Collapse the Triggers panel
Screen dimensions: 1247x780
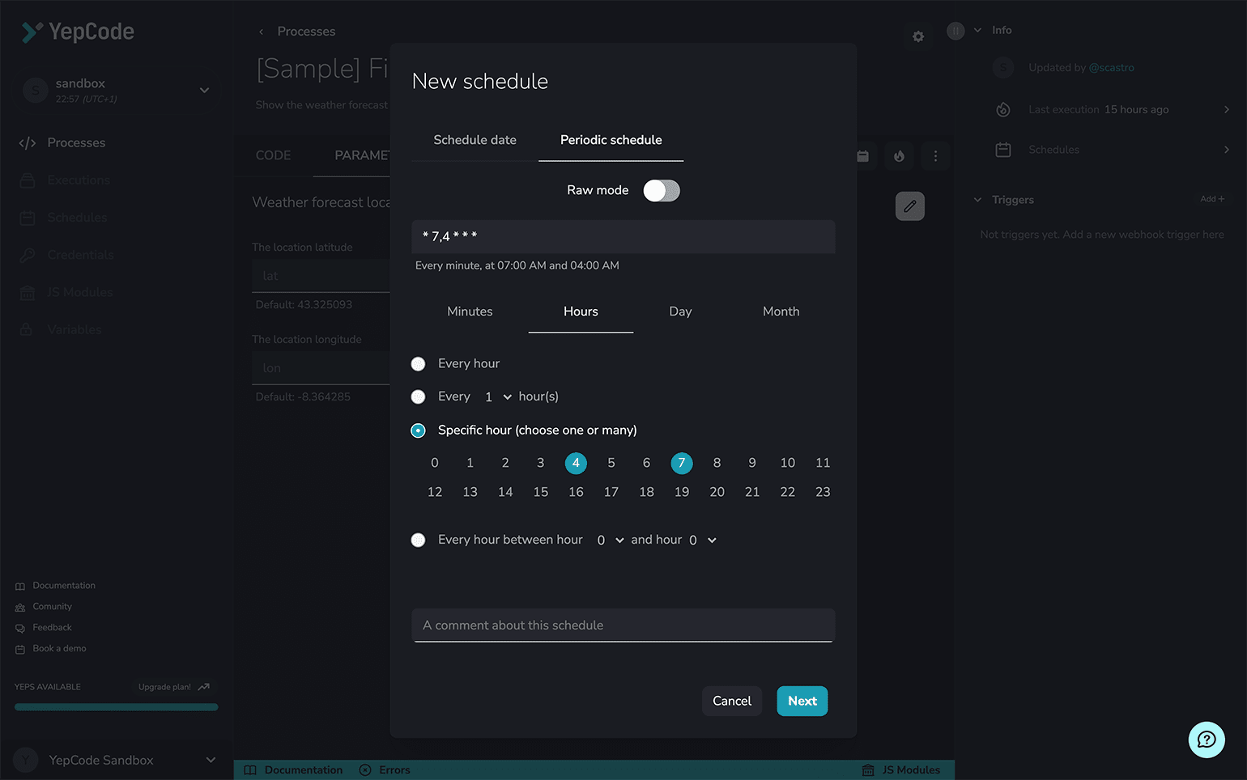pyautogui.click(x=978, y=200)
